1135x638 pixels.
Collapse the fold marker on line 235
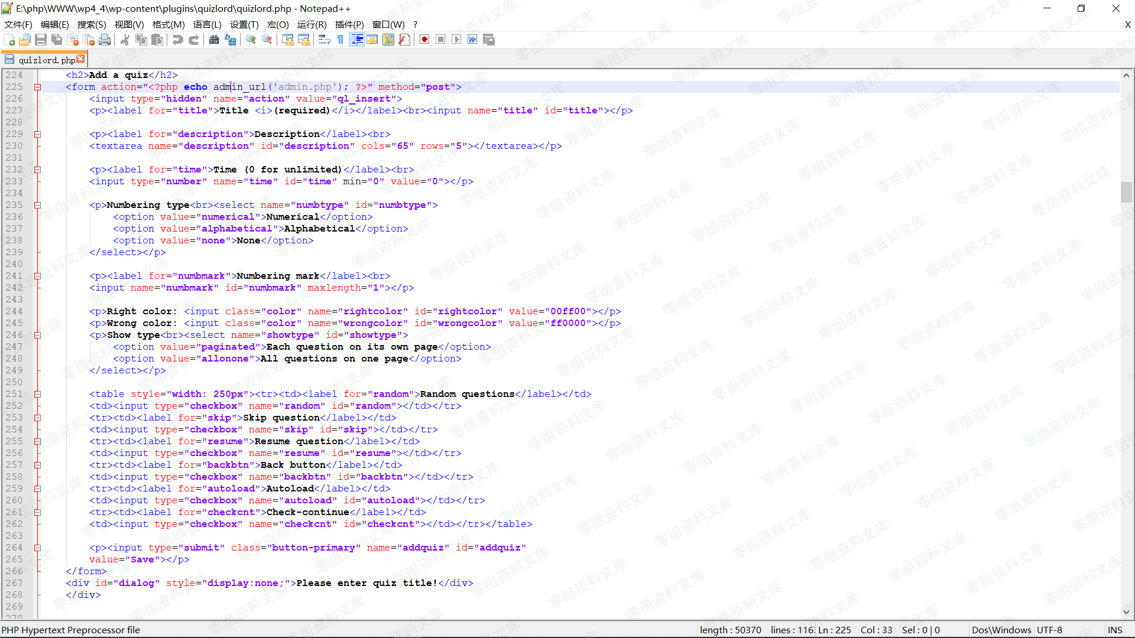point(37,205)
